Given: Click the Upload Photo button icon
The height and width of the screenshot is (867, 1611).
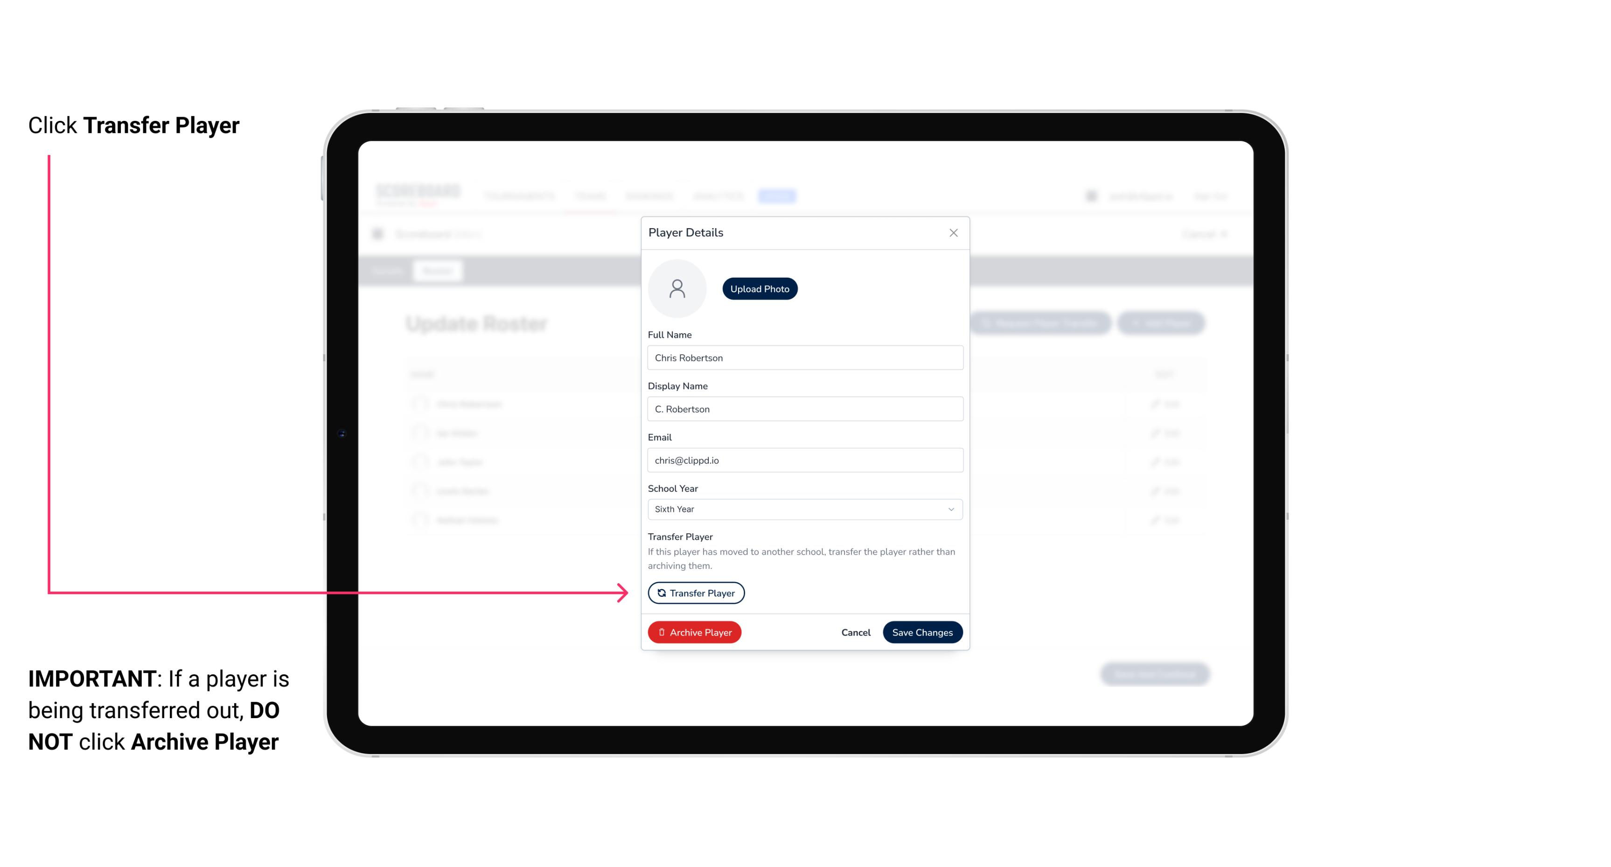Looking at the screenshot, I should 760,288.
